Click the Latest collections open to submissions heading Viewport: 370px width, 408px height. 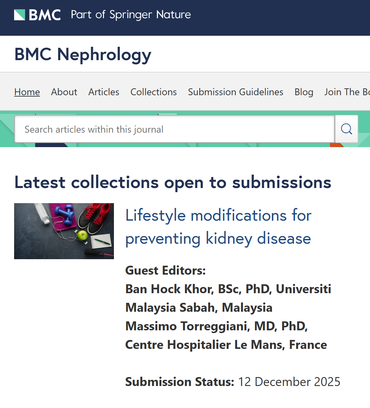point(173,183)
